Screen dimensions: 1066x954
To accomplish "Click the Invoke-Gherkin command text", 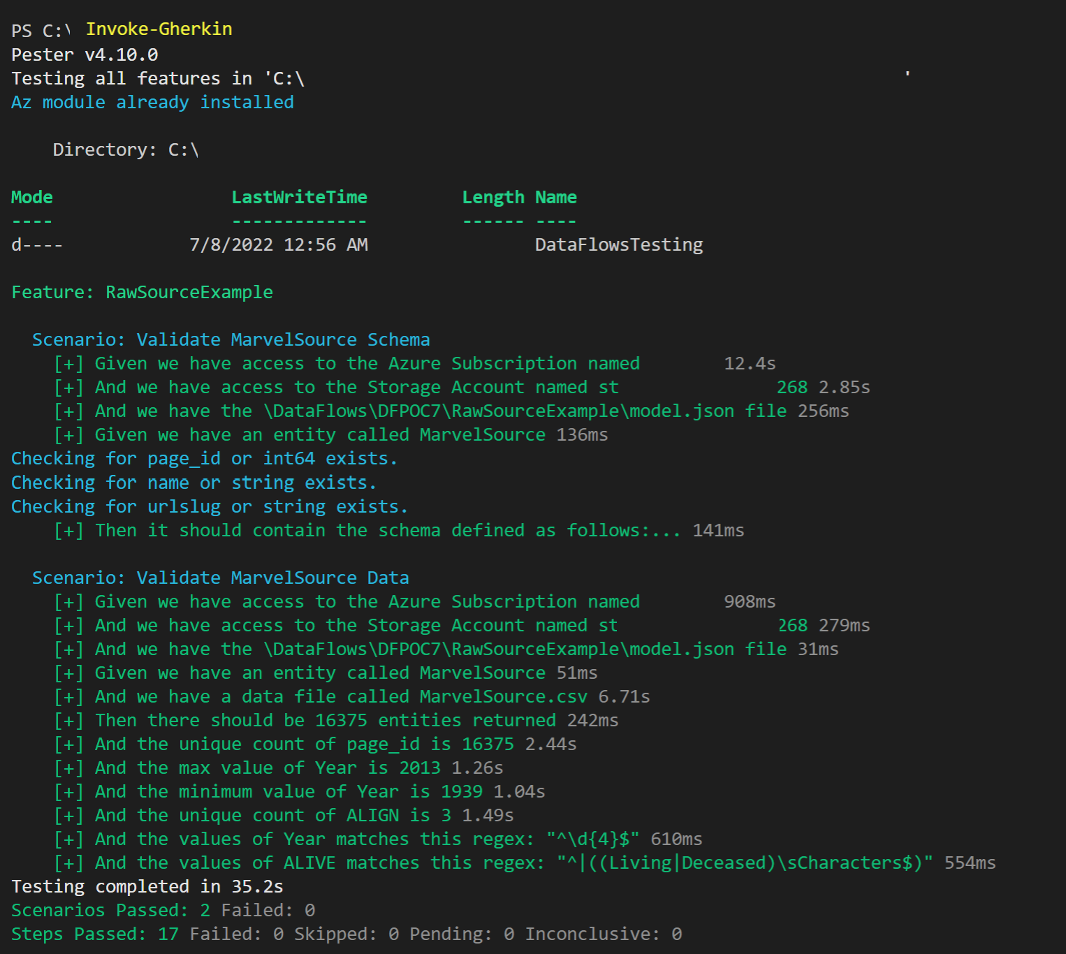I will coord(159,29).
